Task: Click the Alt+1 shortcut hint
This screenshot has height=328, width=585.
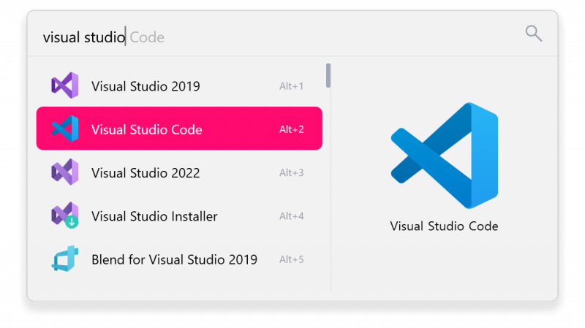Action: pyautogui.click(x=291, y=86)
